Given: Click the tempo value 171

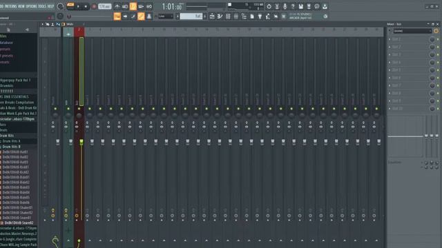Looking at the screenshot, I should click(104, 6).
